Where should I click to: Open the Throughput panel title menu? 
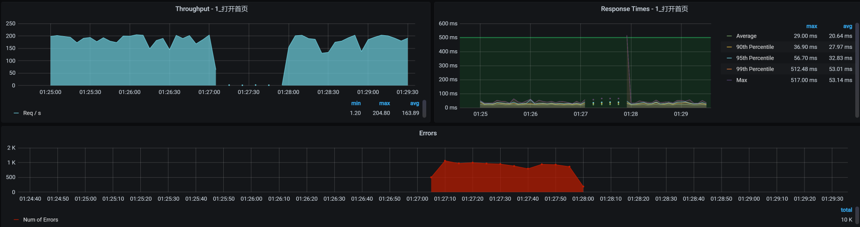tap(211, 9)
